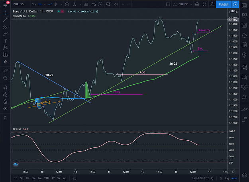
Task: Switch to 5m timeframe
Action: (34, 4)
